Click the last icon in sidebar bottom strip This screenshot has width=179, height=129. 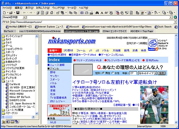click(x=17, y=122)
